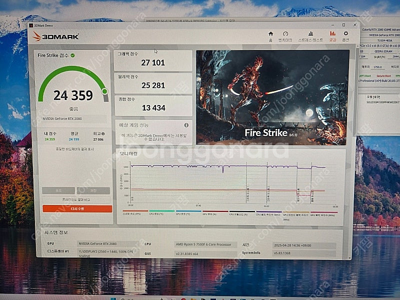
Task: Click the main Fire Strike score 24 359
Action: pyautogui.click(x=73, y=95)
